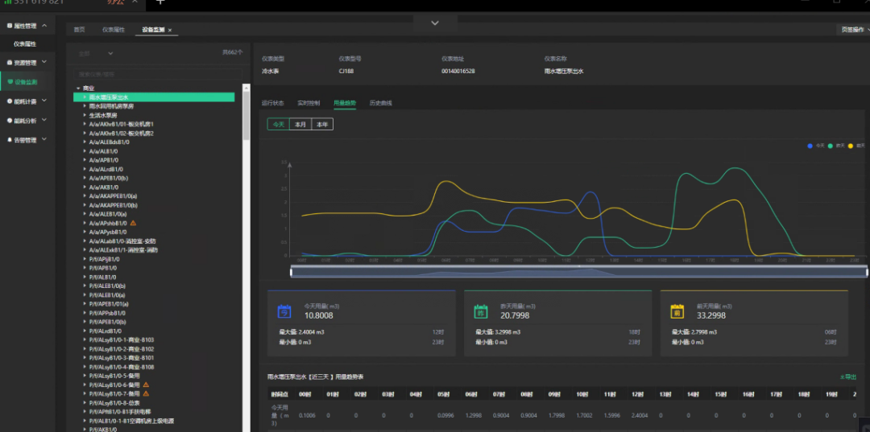Switch to the 首页 tab
The width and height of the screenshot is (870, 432).
(x=79, y=30)
